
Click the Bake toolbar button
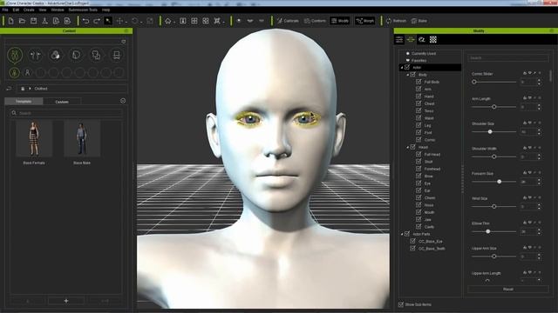click(x=419, y=21)
